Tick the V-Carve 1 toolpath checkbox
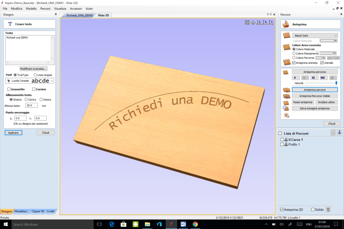 click(282, 140)
